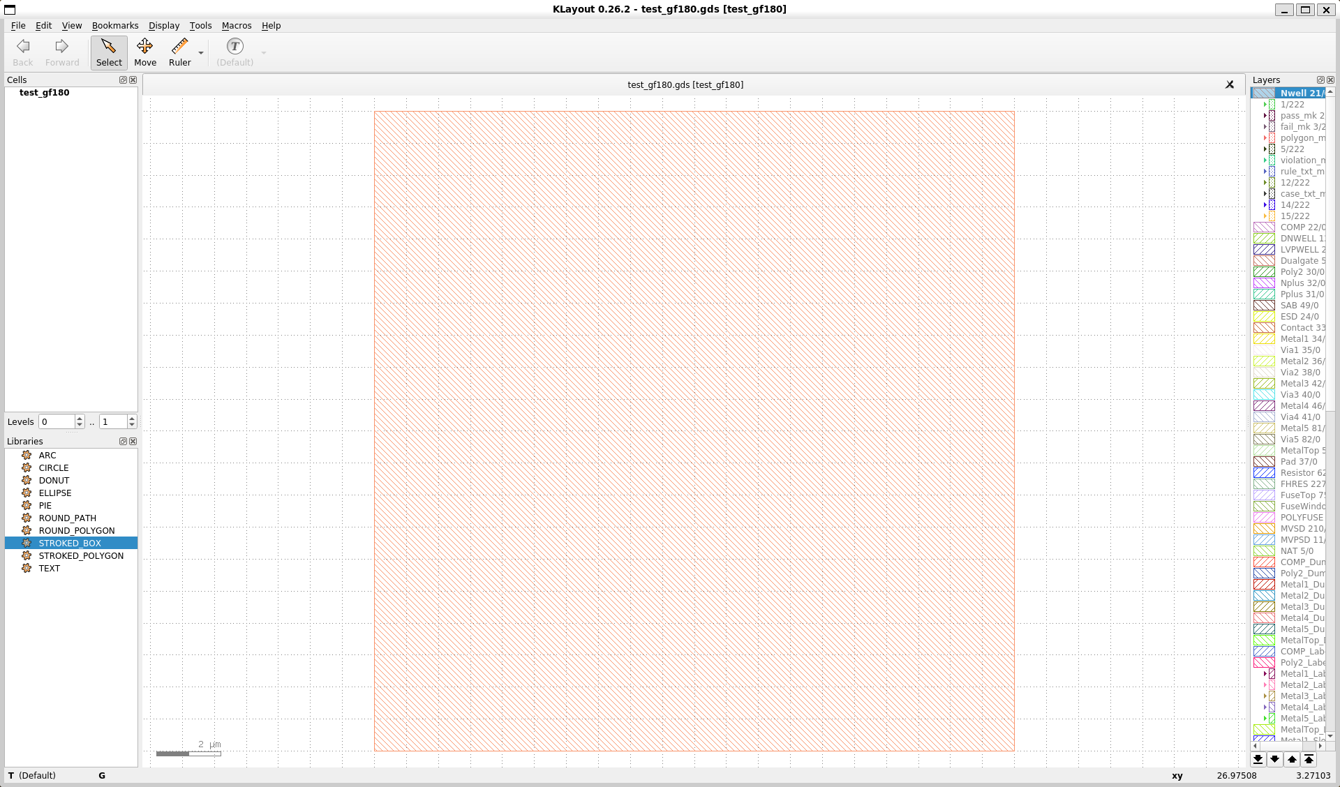Viewport: 1340px width, 787px height.
Task: Click the Metal1 34/0 layer swatch
Action: tap(1264, 339)
